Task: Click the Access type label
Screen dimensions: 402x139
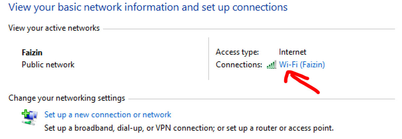Action: (237, 52)
